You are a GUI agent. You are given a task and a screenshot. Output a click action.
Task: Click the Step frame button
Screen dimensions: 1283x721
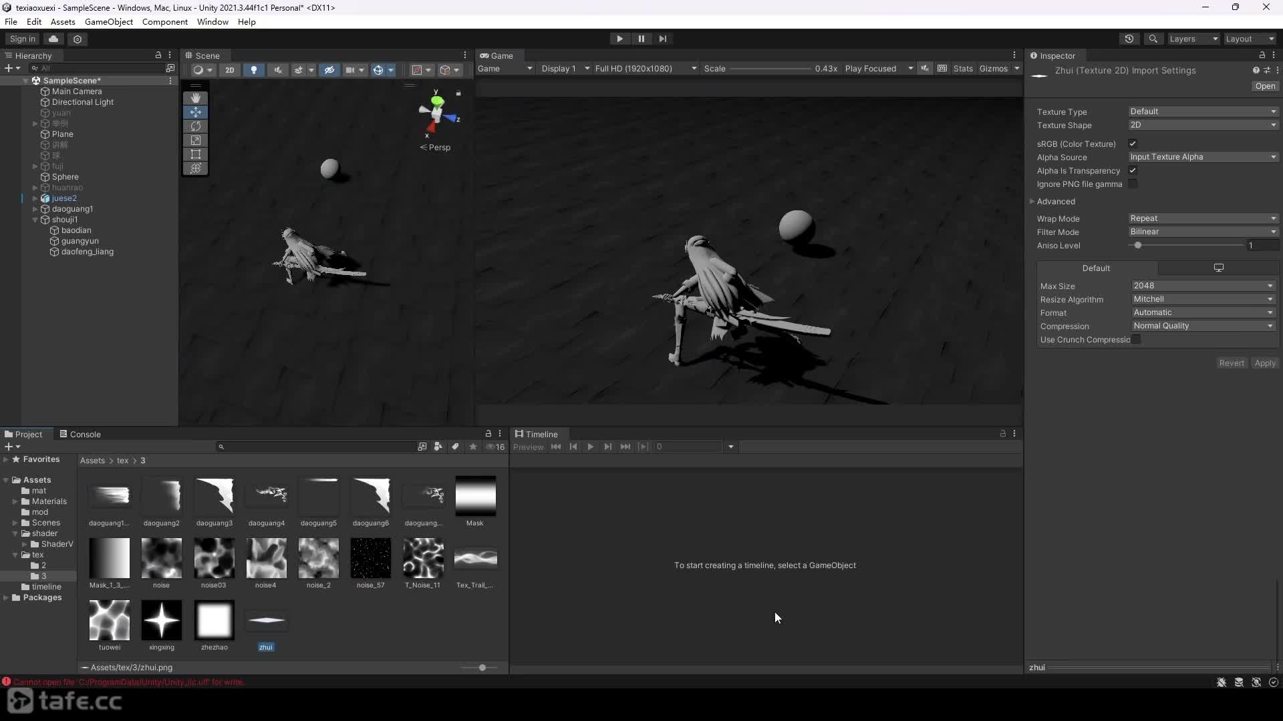pos(662,39)
